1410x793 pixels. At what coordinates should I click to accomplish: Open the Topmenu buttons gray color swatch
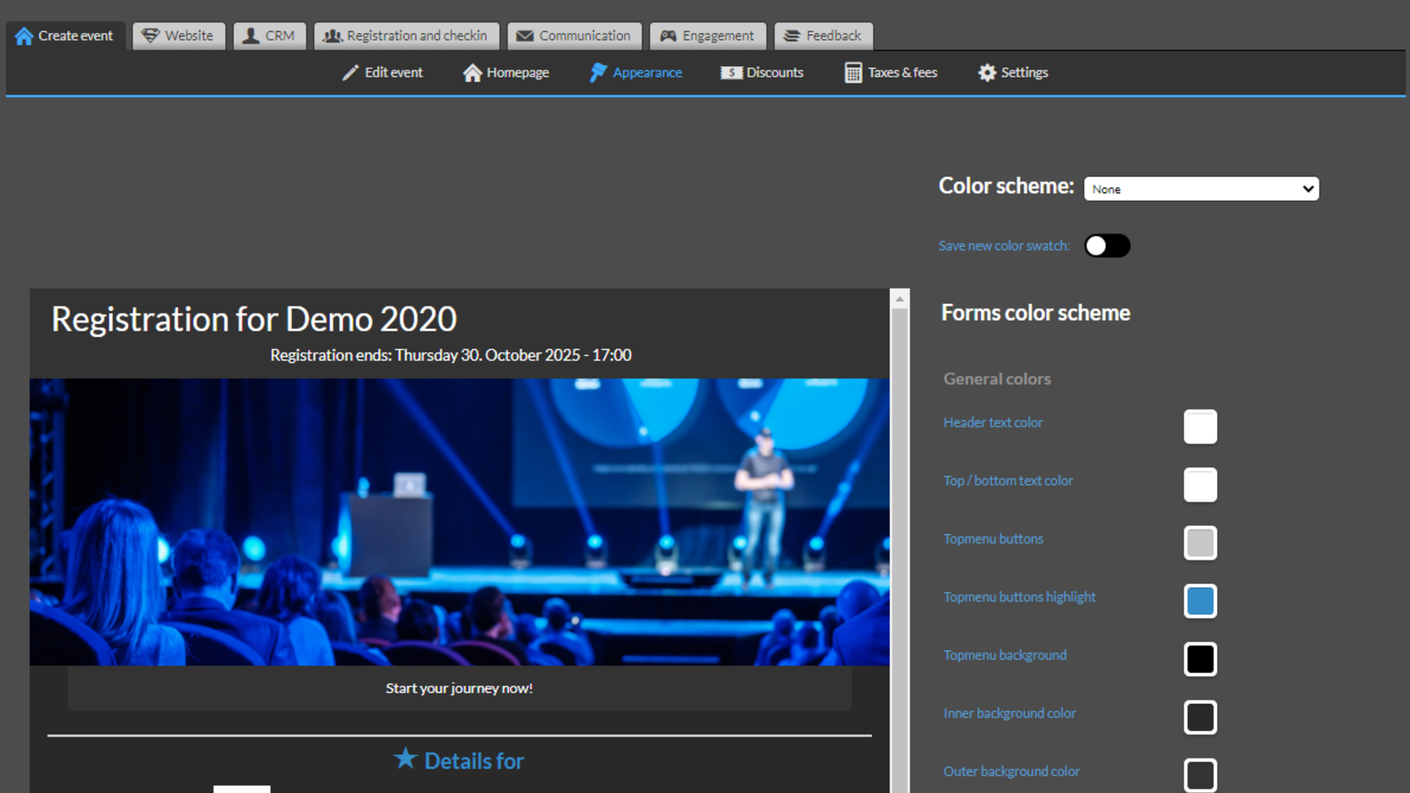(x=1200, y=543)
